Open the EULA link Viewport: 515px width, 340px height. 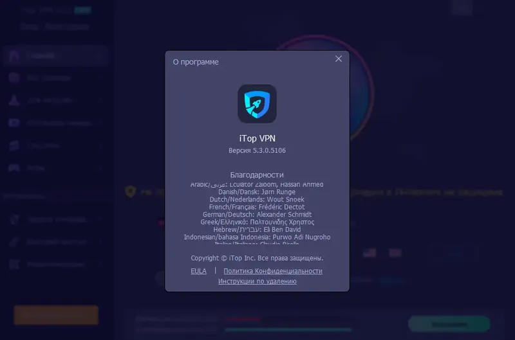[x=198, y=271]
